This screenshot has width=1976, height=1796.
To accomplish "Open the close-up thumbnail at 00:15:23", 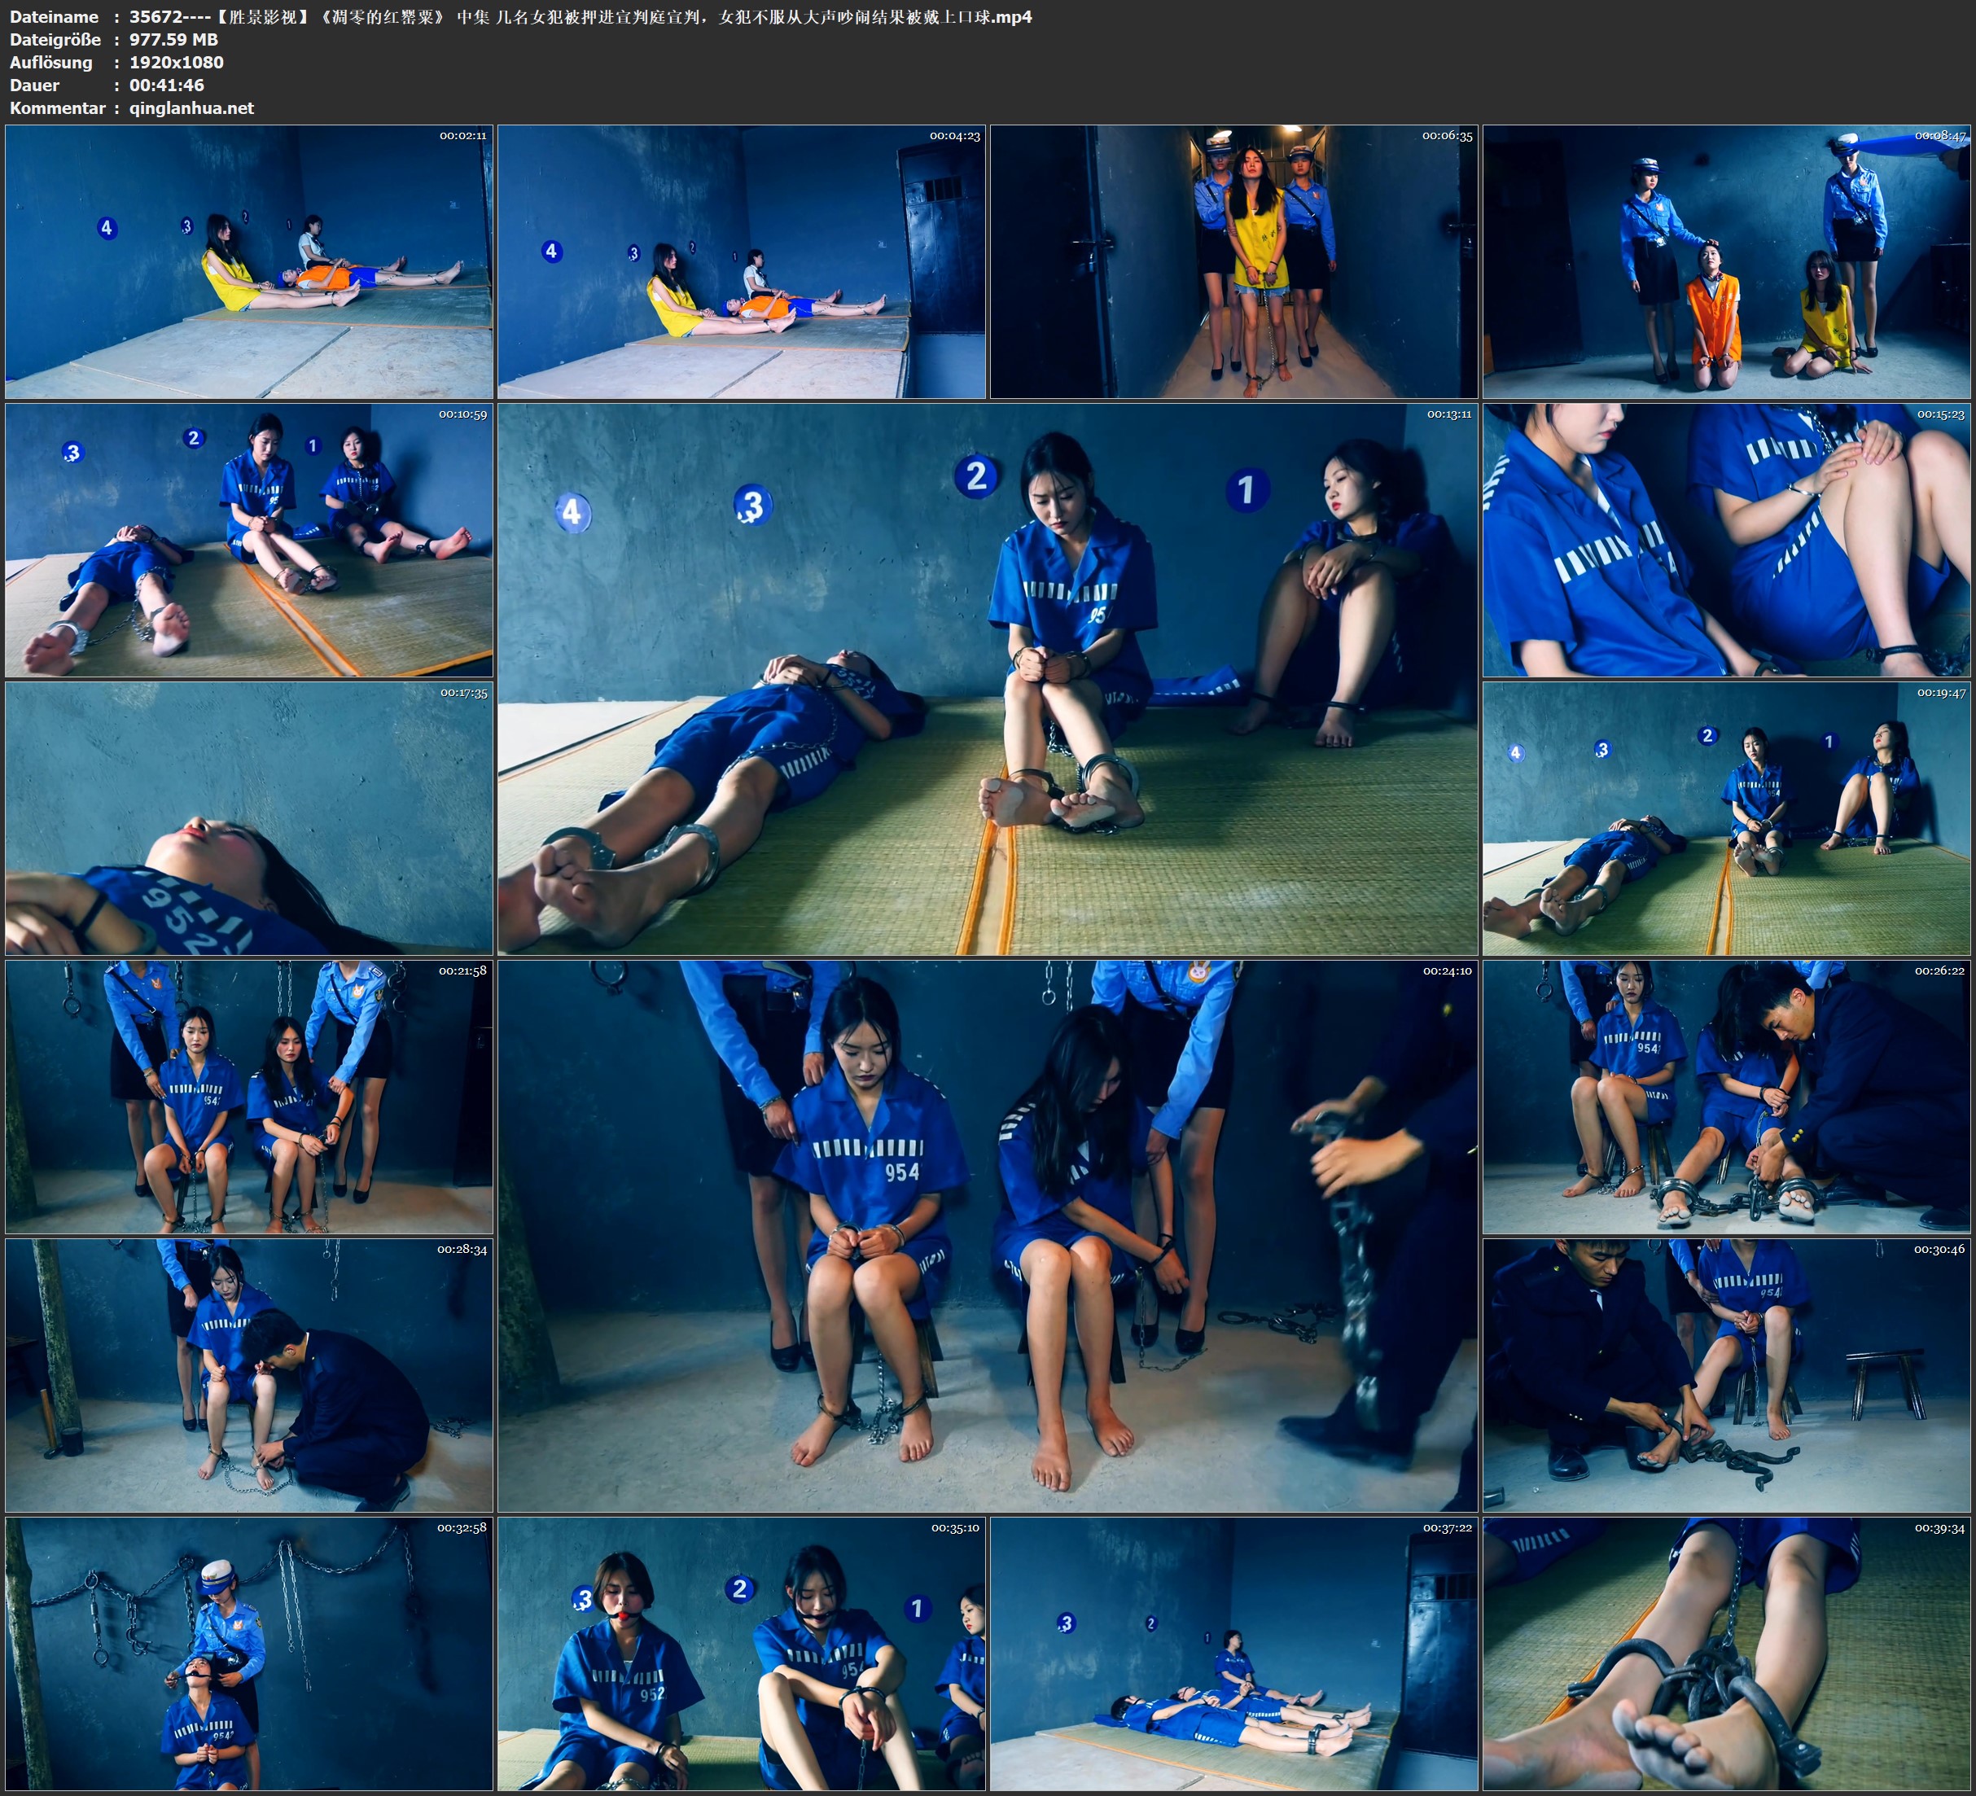I will pos(1726,540).
